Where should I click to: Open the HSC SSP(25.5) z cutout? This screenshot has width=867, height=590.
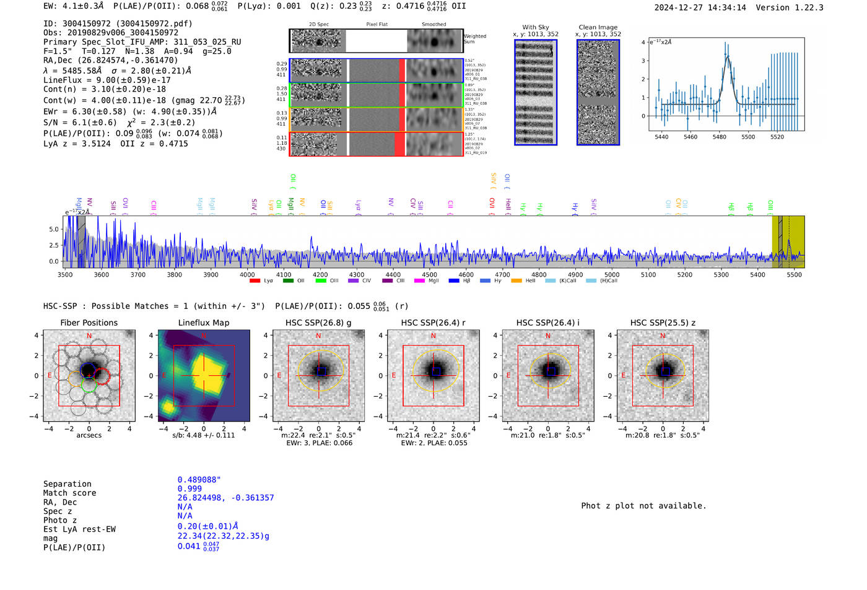tap(663, 376)
